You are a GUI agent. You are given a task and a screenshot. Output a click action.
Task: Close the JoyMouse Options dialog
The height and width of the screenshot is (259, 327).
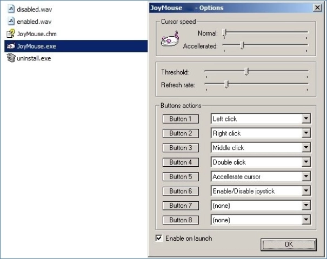click(x=317, y=8)
